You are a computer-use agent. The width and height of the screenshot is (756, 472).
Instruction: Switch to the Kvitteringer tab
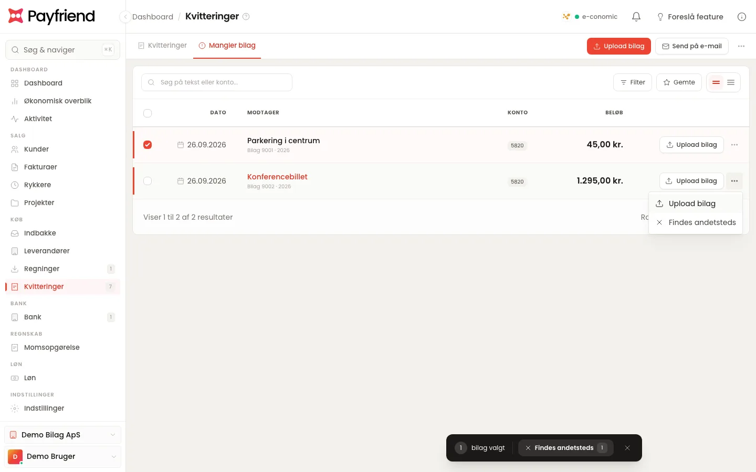(162, 46)
